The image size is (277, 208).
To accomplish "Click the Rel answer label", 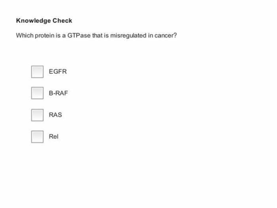I will click(53, 137).
